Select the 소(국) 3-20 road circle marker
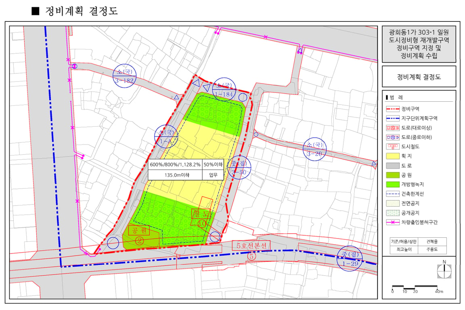This screenshot has width=465, height=310. 315,149
